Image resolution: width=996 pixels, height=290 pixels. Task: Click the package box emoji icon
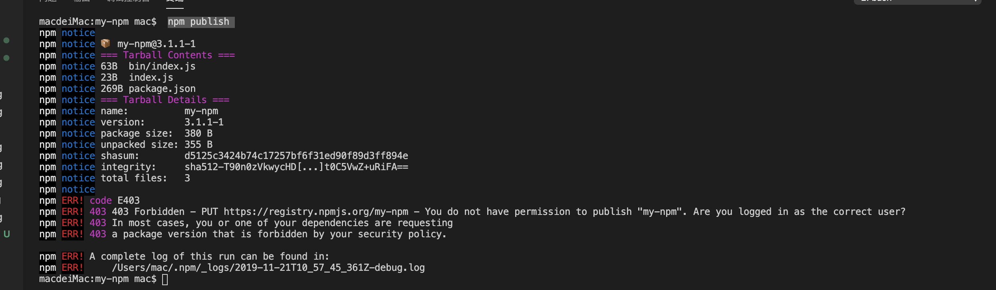105,43
